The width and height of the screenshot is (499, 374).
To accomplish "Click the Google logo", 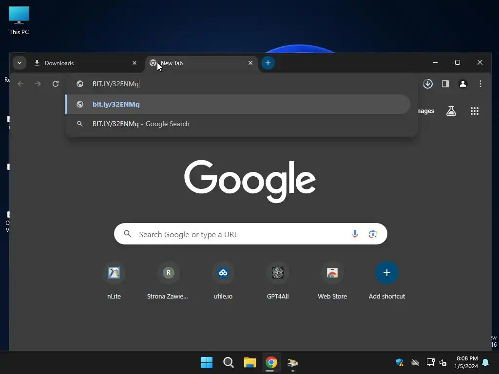I will tap(250, 181).
